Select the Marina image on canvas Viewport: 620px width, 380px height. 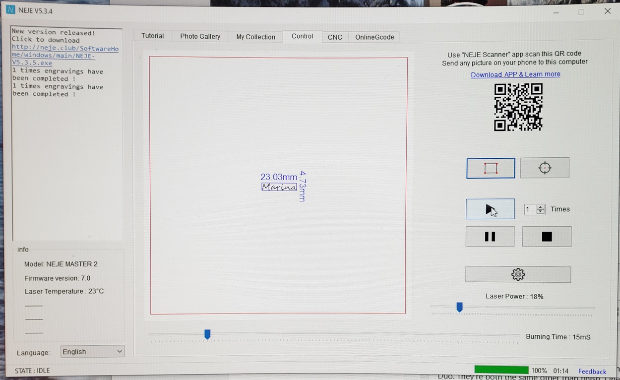pyautogui.click(x=279, y=187)
